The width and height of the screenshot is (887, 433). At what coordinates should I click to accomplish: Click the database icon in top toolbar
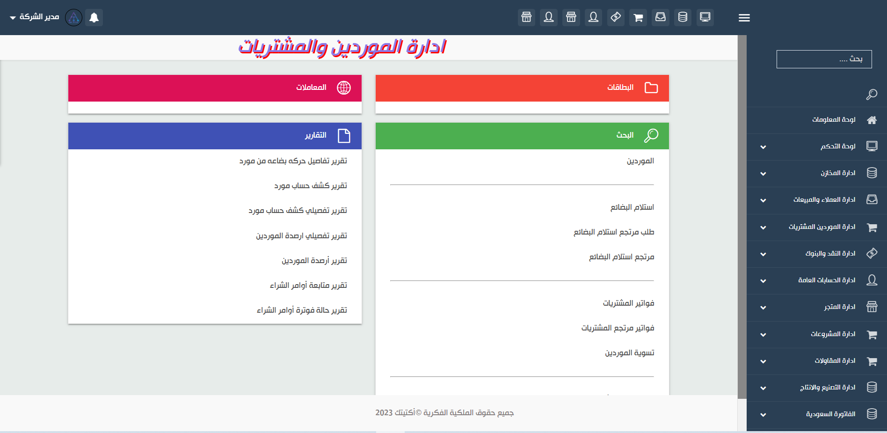(x=683, y=17)
